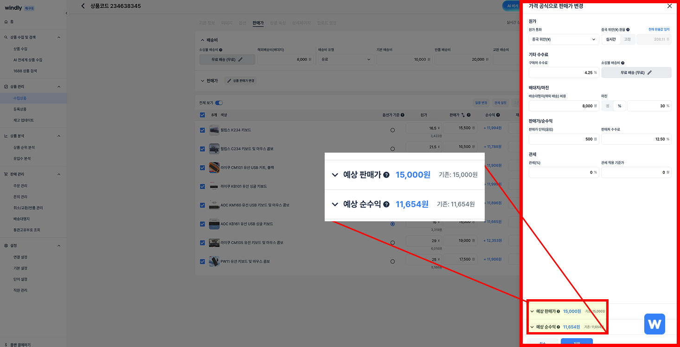The width and height of the screenshot is (680, 347).
Task: Select 원 as the 마진 unit
Action: tap(607, 106)
